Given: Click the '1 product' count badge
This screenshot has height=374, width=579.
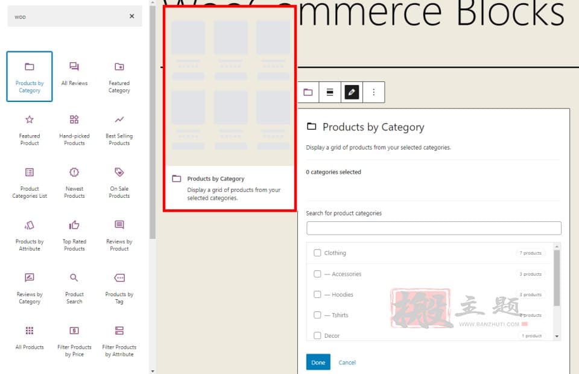Looking at the screenshot, I should 531,335.
